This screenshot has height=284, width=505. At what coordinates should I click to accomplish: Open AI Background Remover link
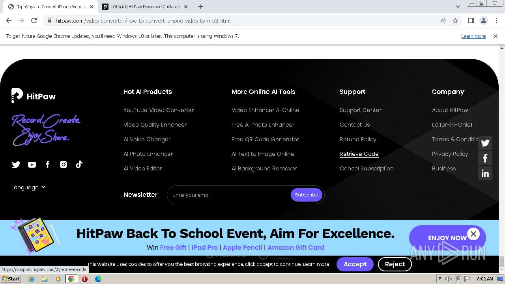coord(264,168)
